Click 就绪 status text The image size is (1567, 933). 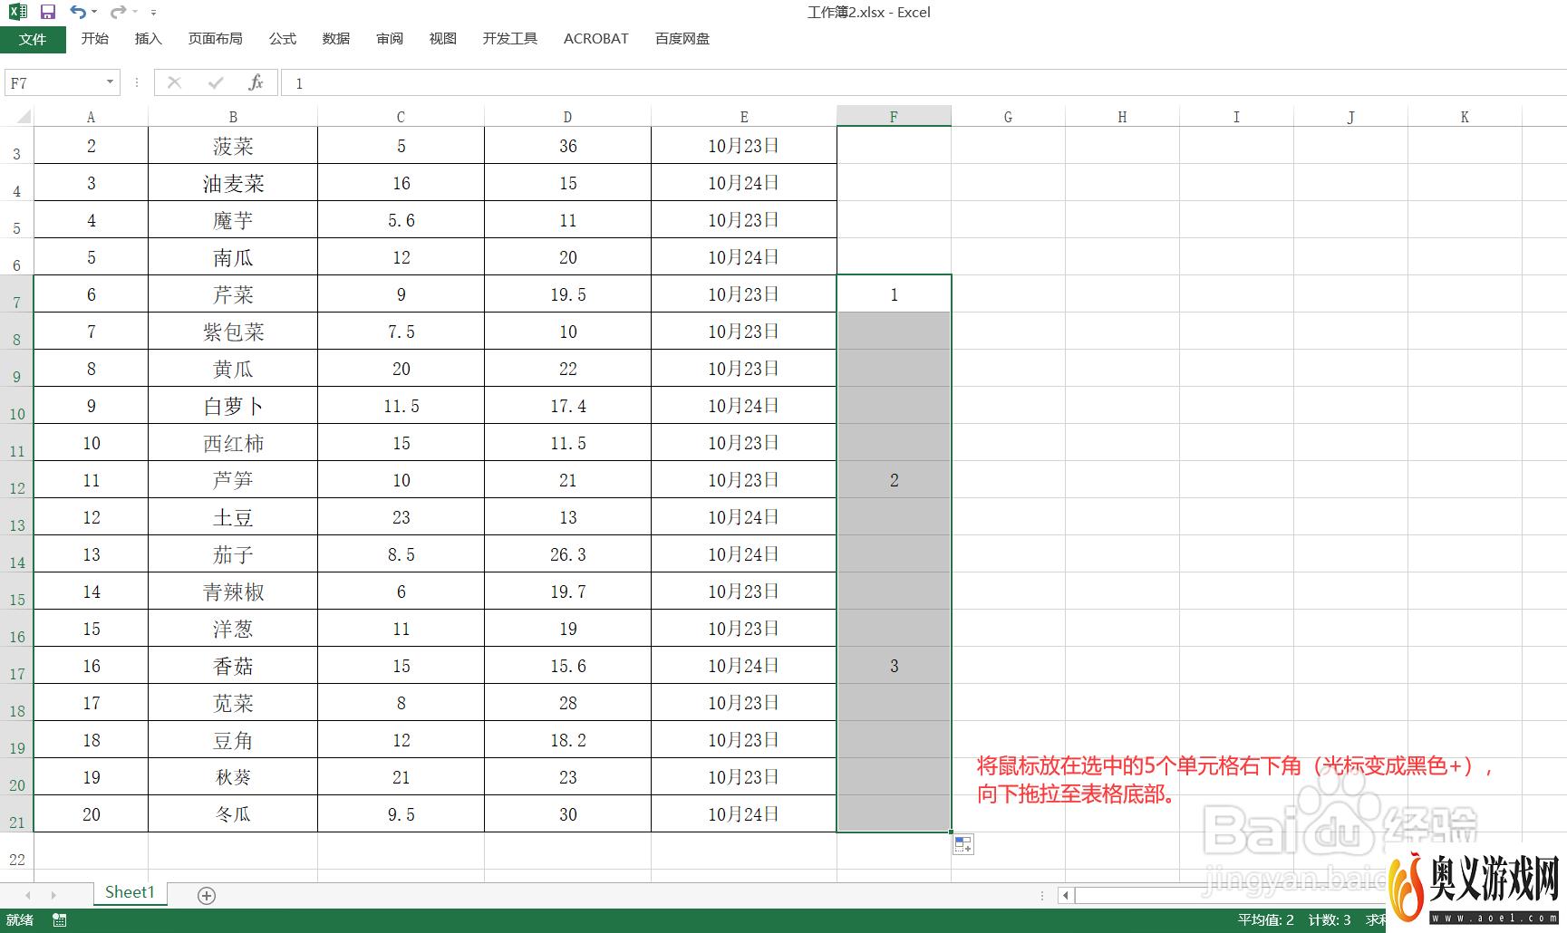[x=19, y=919]
